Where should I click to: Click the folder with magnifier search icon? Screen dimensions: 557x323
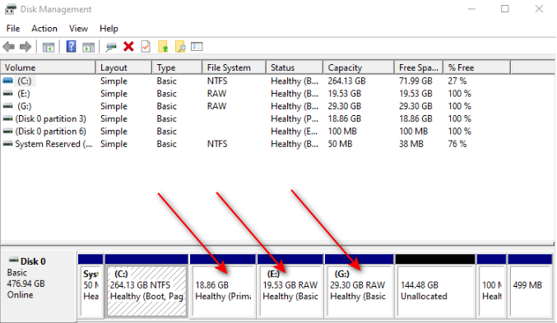180,47
